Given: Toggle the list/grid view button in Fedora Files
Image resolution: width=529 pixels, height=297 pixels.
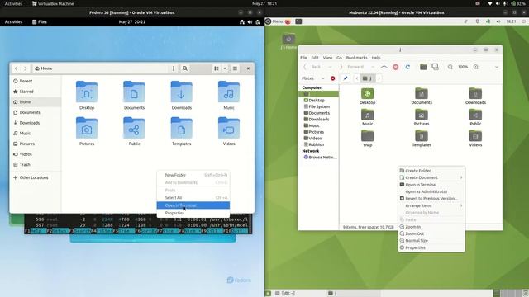Looking at the screenshot, I should tap(217, 68).
